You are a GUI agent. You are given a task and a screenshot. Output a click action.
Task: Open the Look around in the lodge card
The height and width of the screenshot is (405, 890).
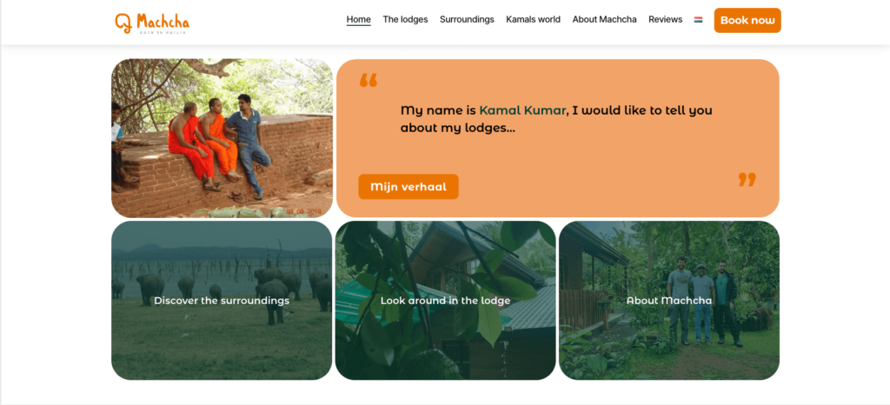pyautogui.click(x=446, y=300)
